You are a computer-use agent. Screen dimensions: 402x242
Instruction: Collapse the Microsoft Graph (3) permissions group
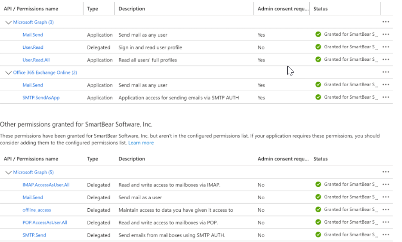[8, 23]
